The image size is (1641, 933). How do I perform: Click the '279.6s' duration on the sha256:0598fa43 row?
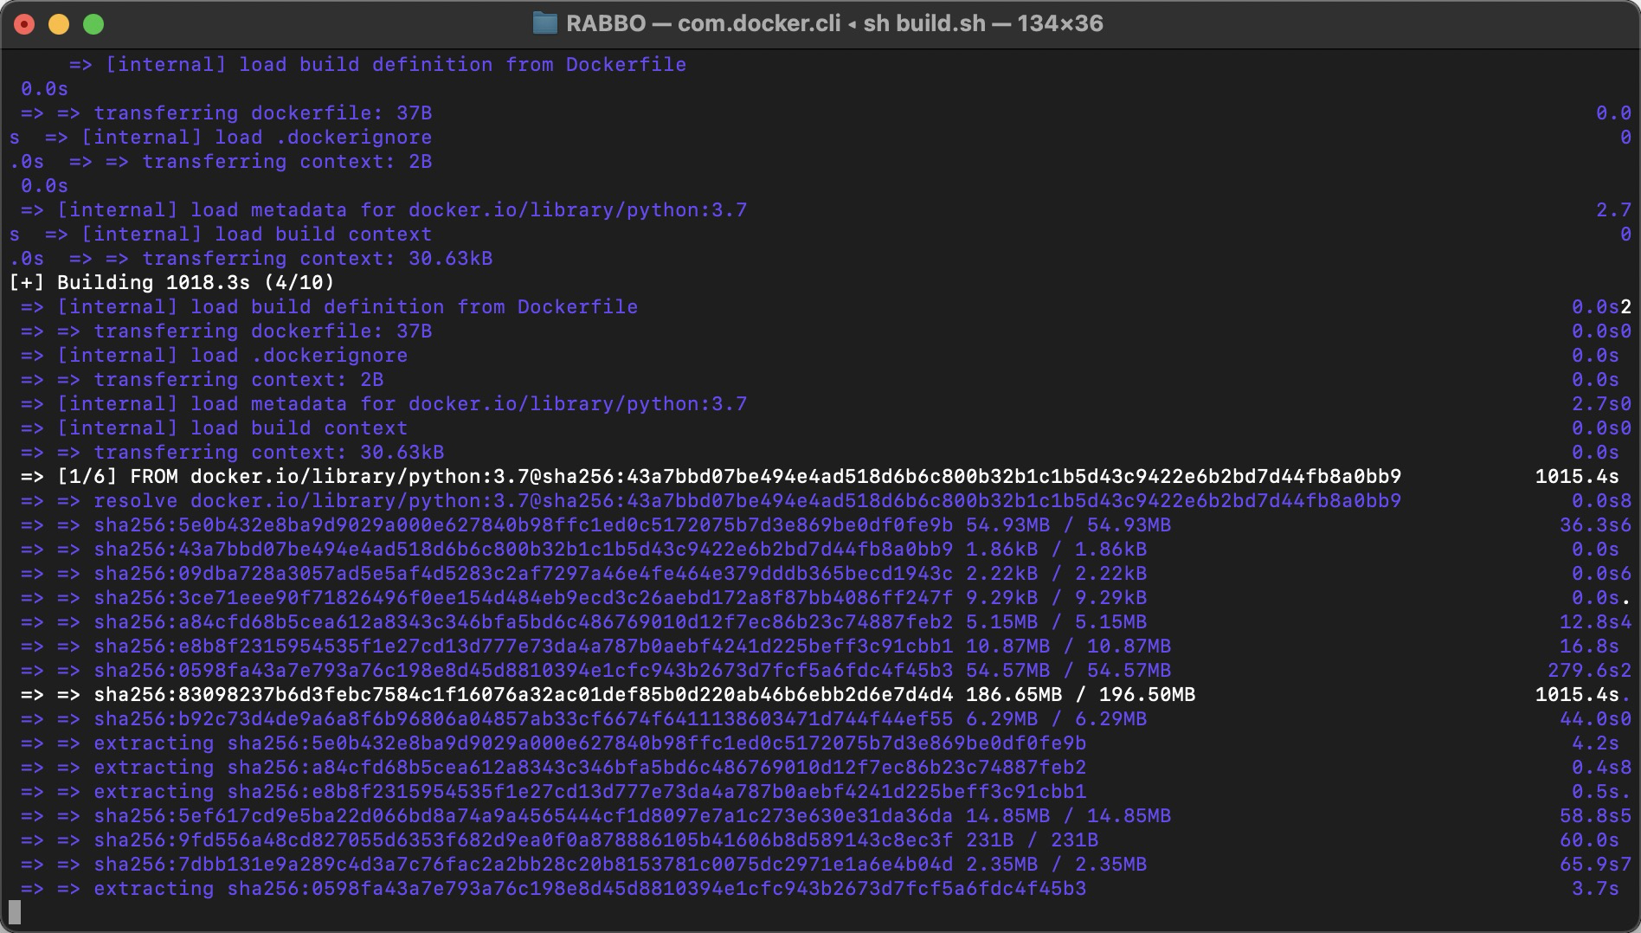1582,671
